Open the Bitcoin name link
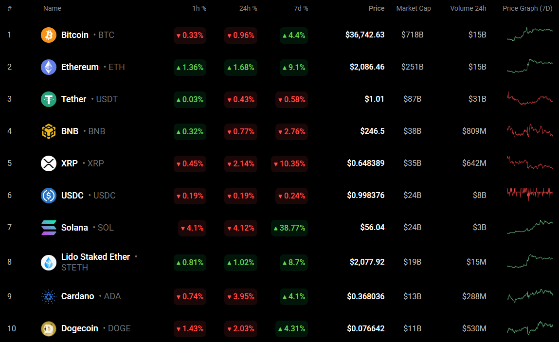The image size is (559, 342). point(75,35)
